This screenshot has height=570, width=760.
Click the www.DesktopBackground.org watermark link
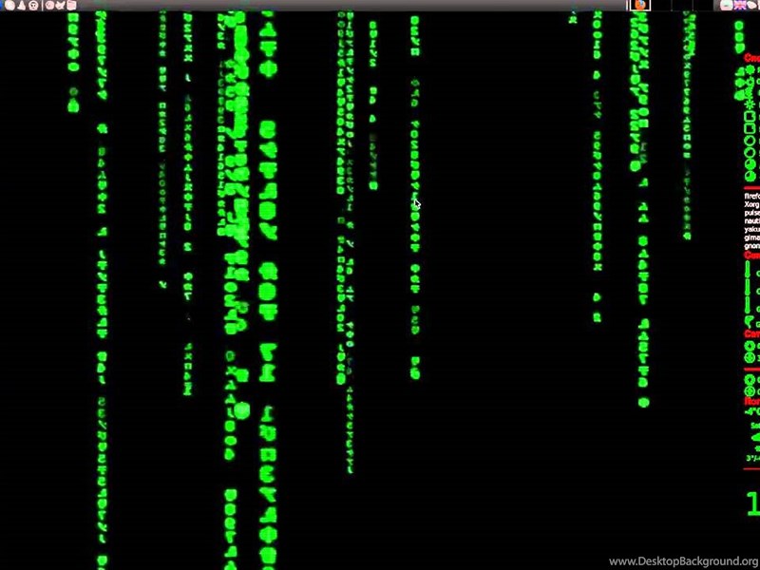(682, 560)
